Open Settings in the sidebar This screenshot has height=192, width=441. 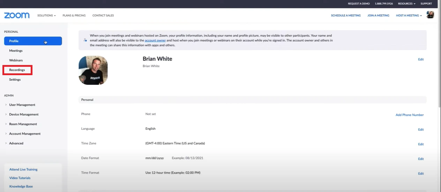15,80
